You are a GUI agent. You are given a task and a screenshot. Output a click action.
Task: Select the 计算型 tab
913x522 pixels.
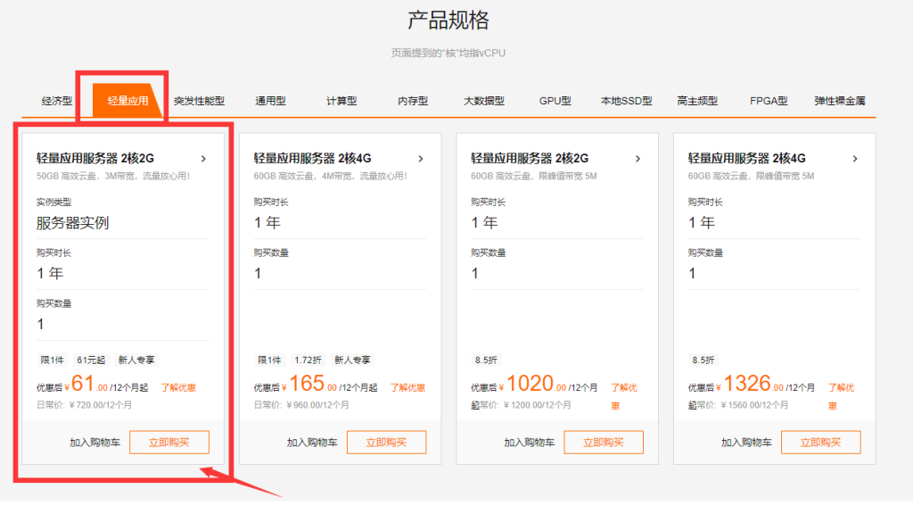341,101
